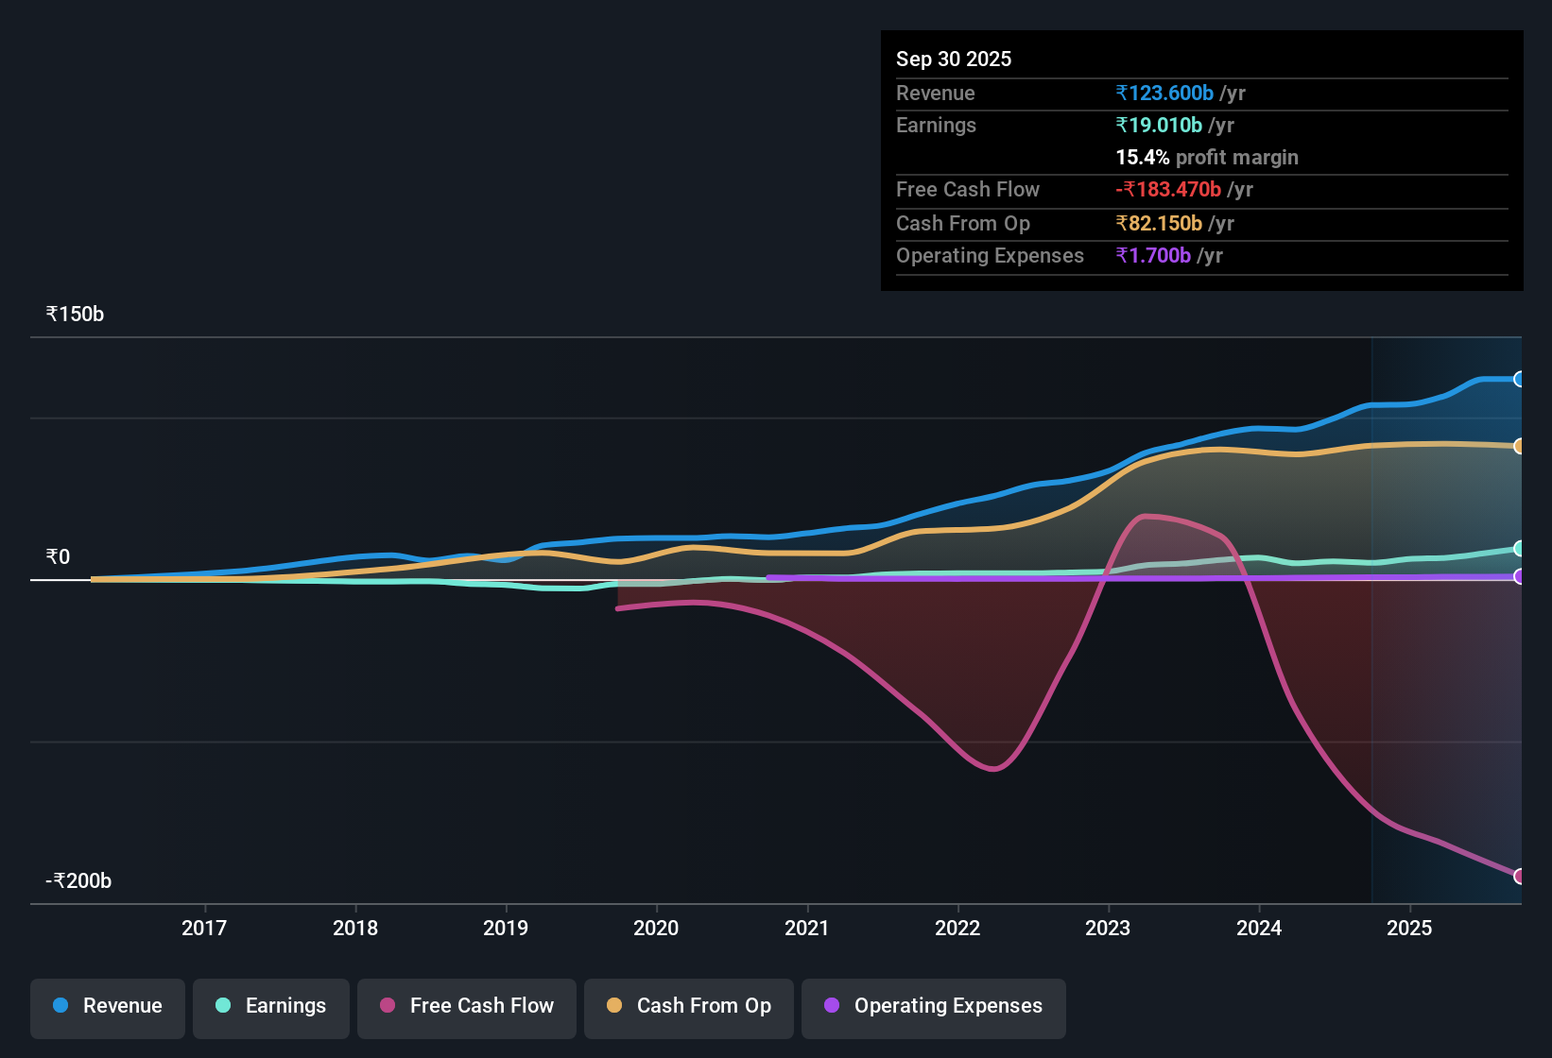Viewport: 1552px width, 1058px height.
Task: Select the Revenue endpoint marker on the chart
Action: pyautogui.click(x=1520, y=379)
